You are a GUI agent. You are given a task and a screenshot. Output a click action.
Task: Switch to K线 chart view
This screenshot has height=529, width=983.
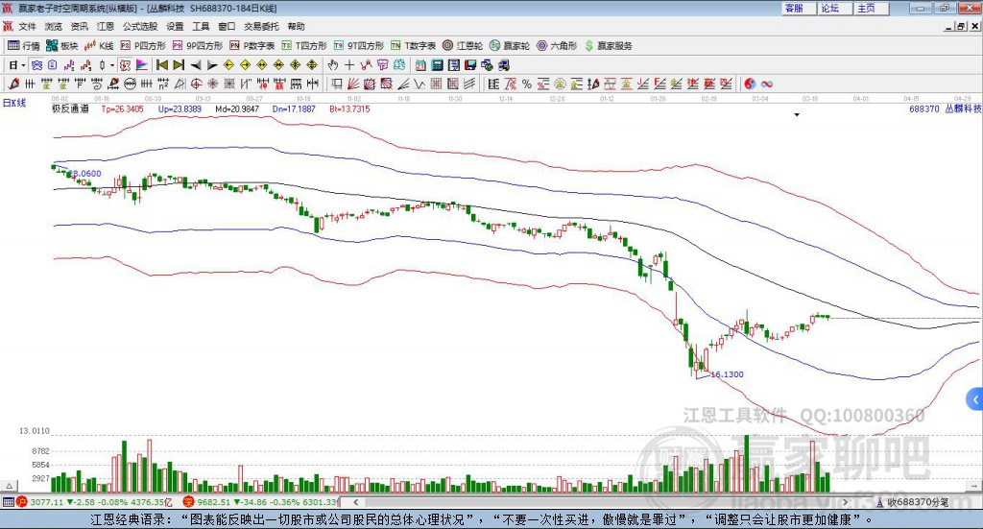99,46
